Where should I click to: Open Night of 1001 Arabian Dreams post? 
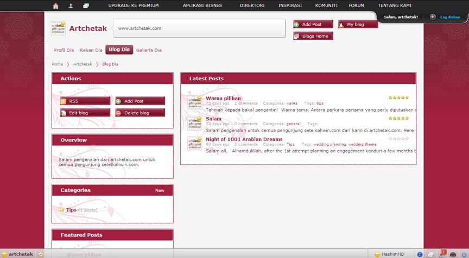click(x=244, y=139)
